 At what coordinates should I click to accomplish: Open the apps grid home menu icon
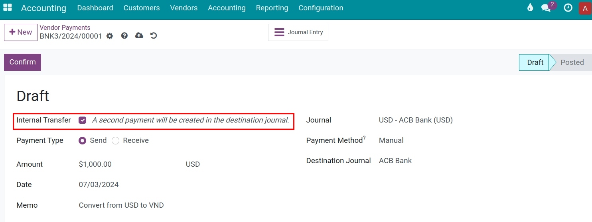pos(7,8)
